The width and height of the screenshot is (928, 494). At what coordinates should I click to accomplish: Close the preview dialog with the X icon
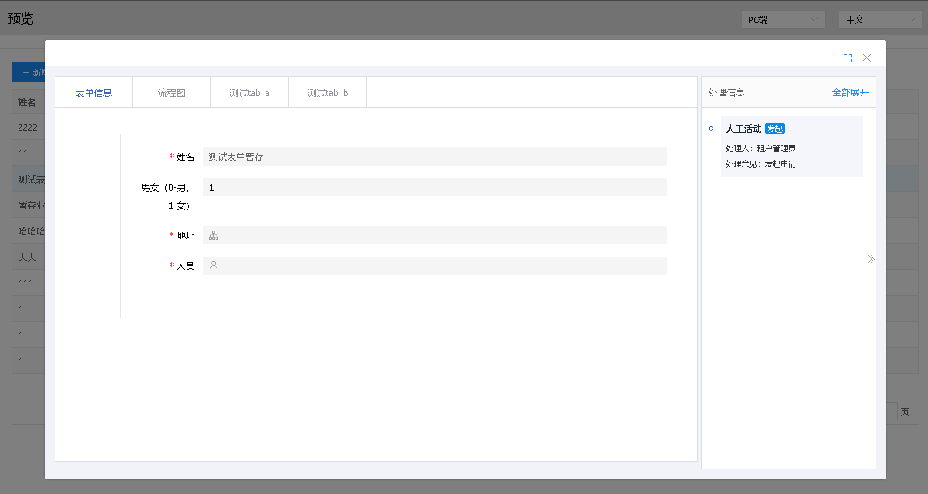tap(867, 58)
